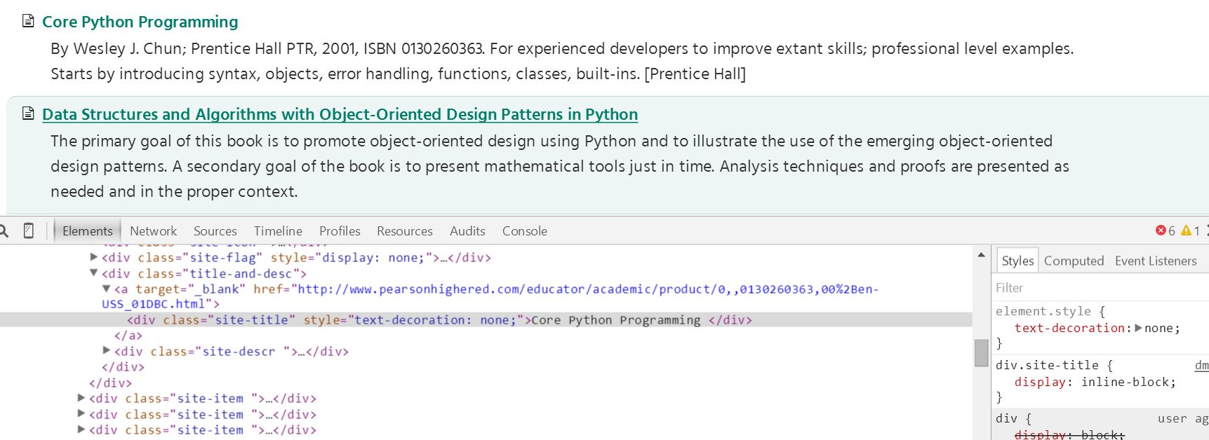Click the text-decoration property name
This screenshot has height=440, width=1209.
coord(1070,328)
